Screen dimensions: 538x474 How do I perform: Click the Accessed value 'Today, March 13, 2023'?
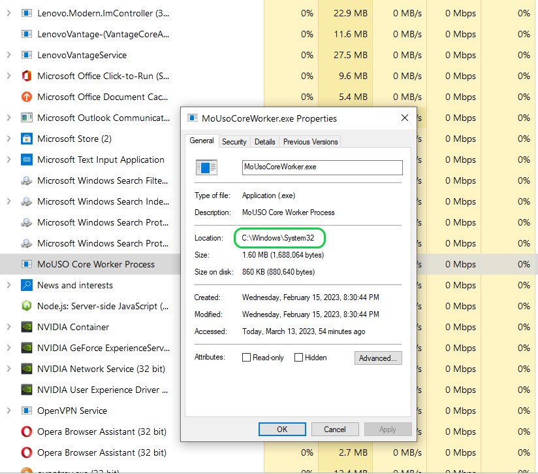(304, 331)
